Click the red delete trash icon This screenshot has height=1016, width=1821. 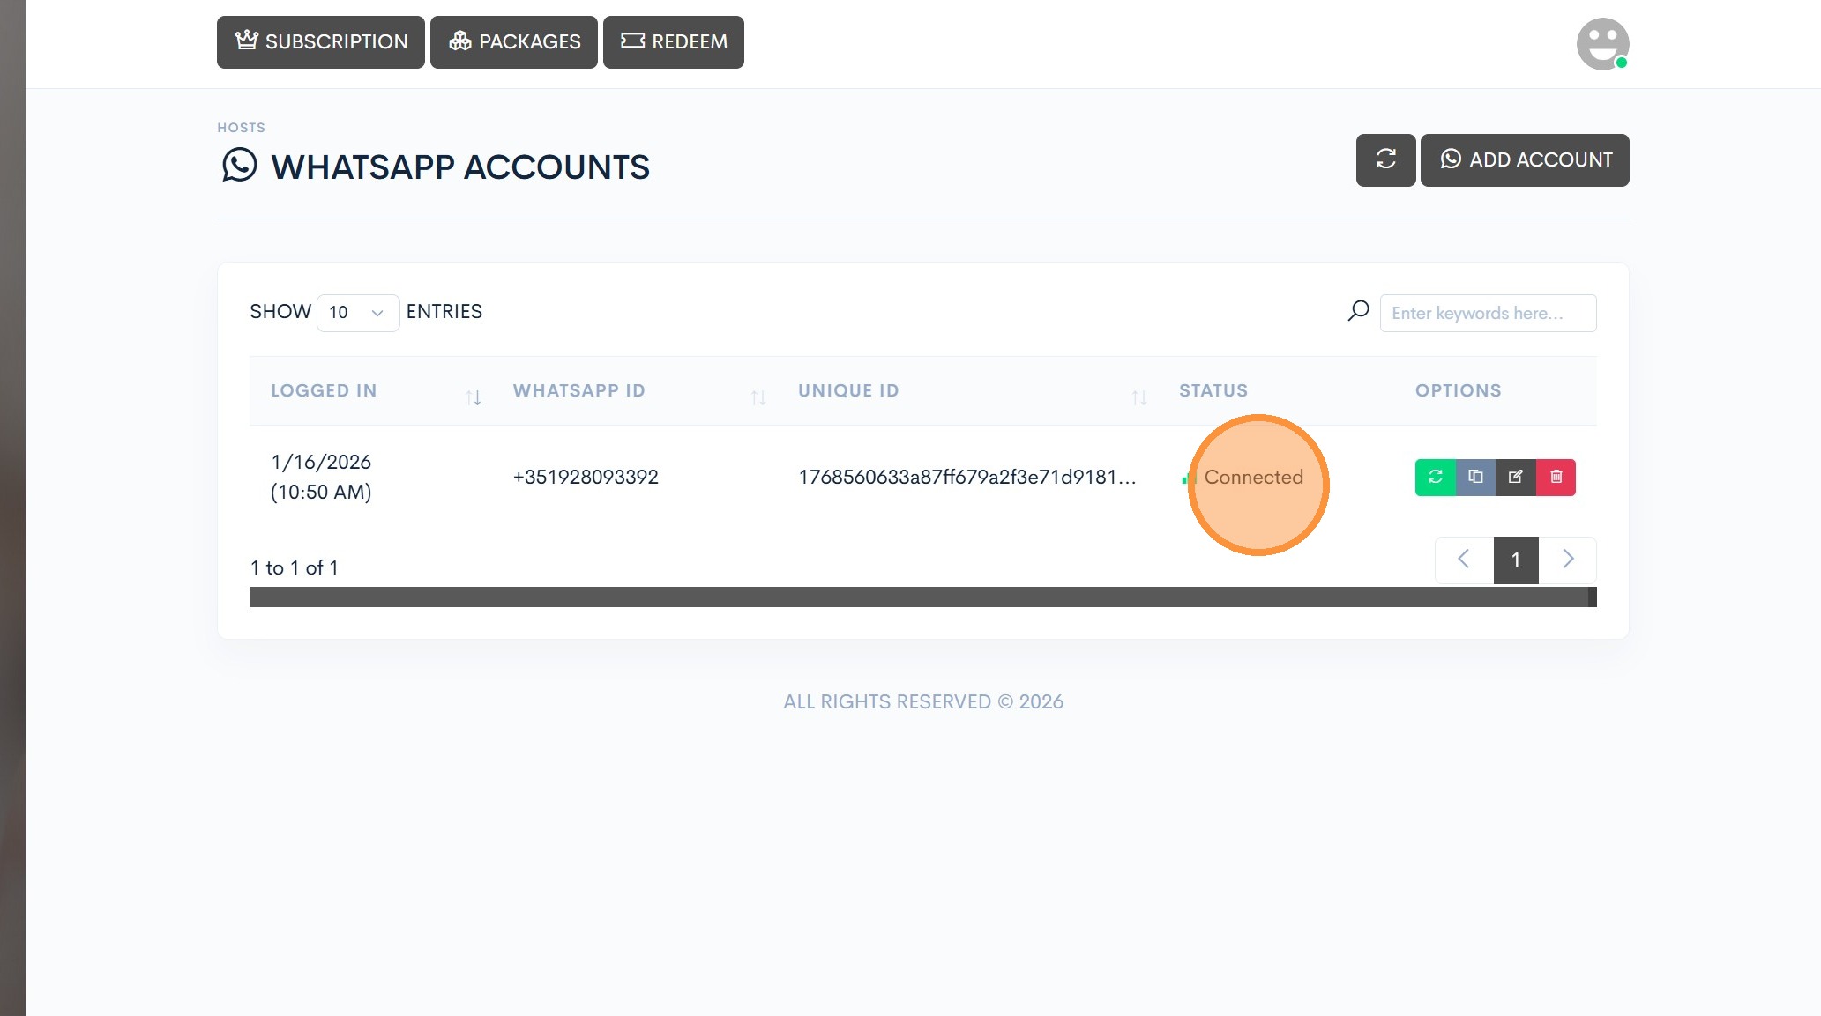point(1556,477)
